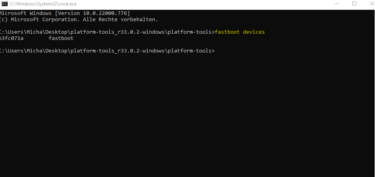Maximize the cmd.exe window
The width and height of the screenshot is (375, 177).
tap(354, 4)
